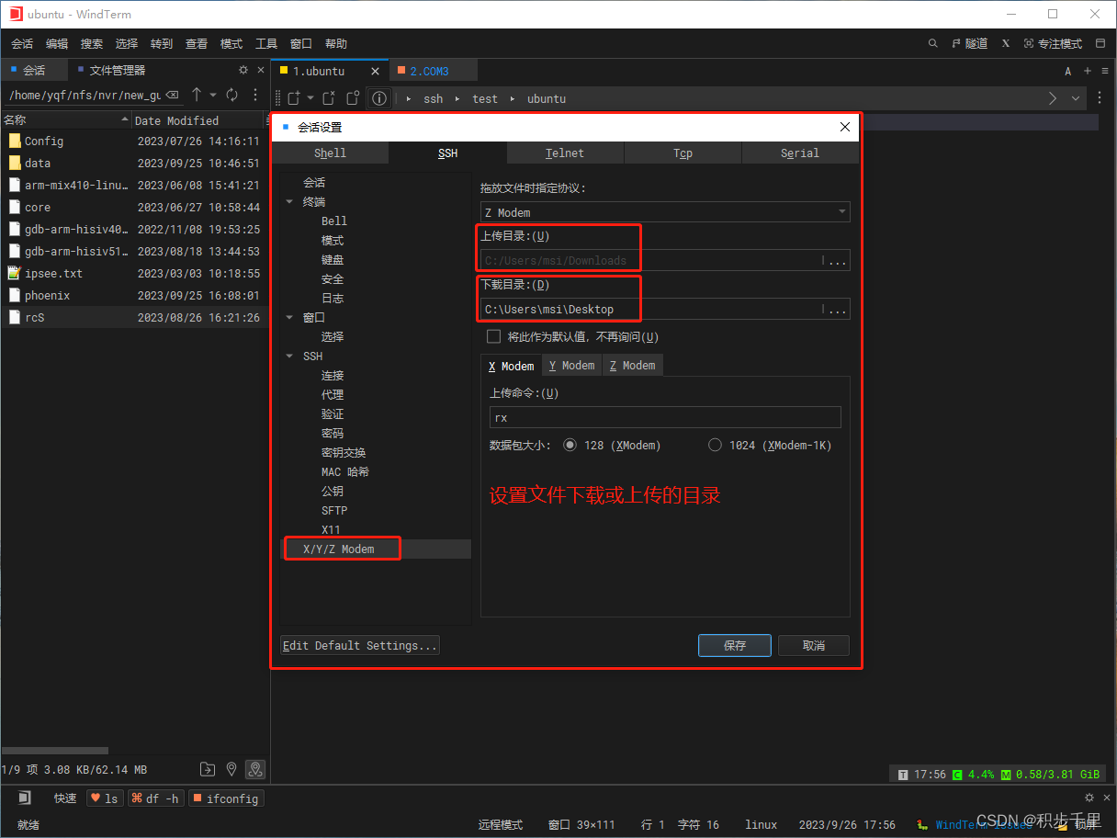The image size is (1117, 838).
Task: Close the file manager side panel
Action: coord(261,70)
